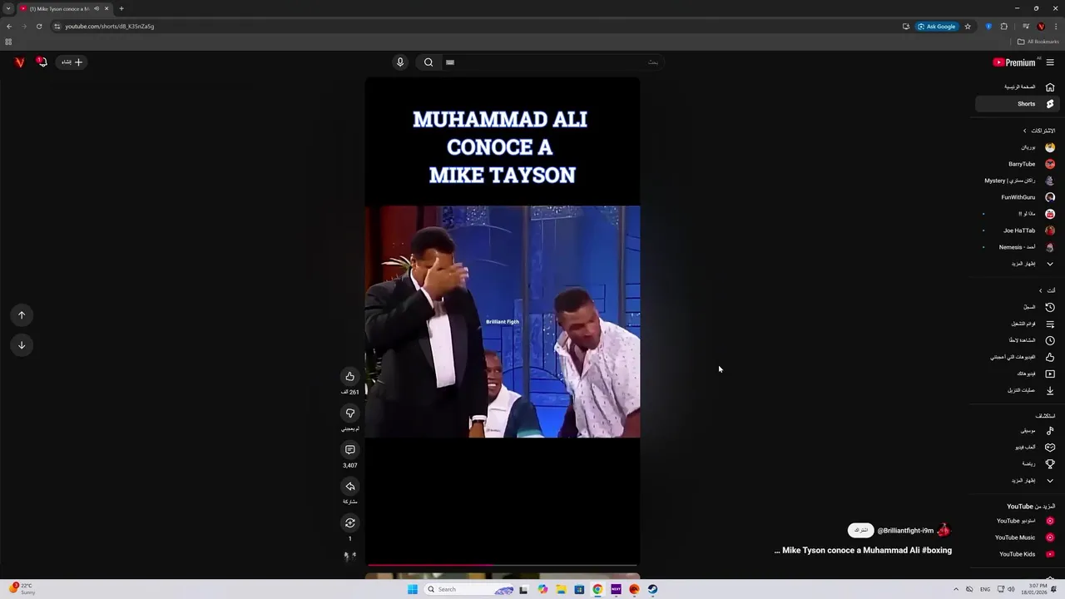Open the Chrome three-dot menu

1055,26
